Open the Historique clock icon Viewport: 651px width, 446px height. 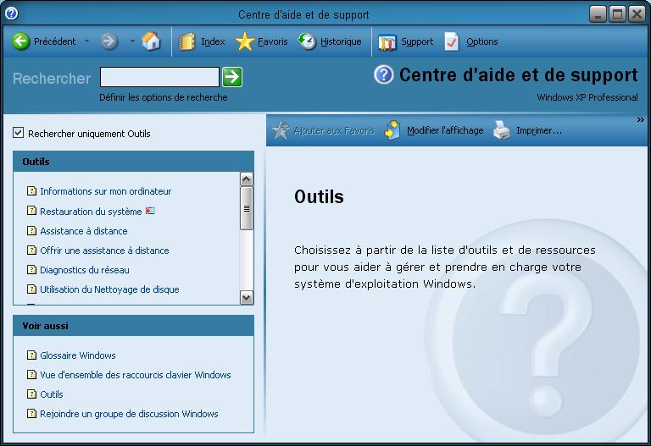(x=307, y=41)
